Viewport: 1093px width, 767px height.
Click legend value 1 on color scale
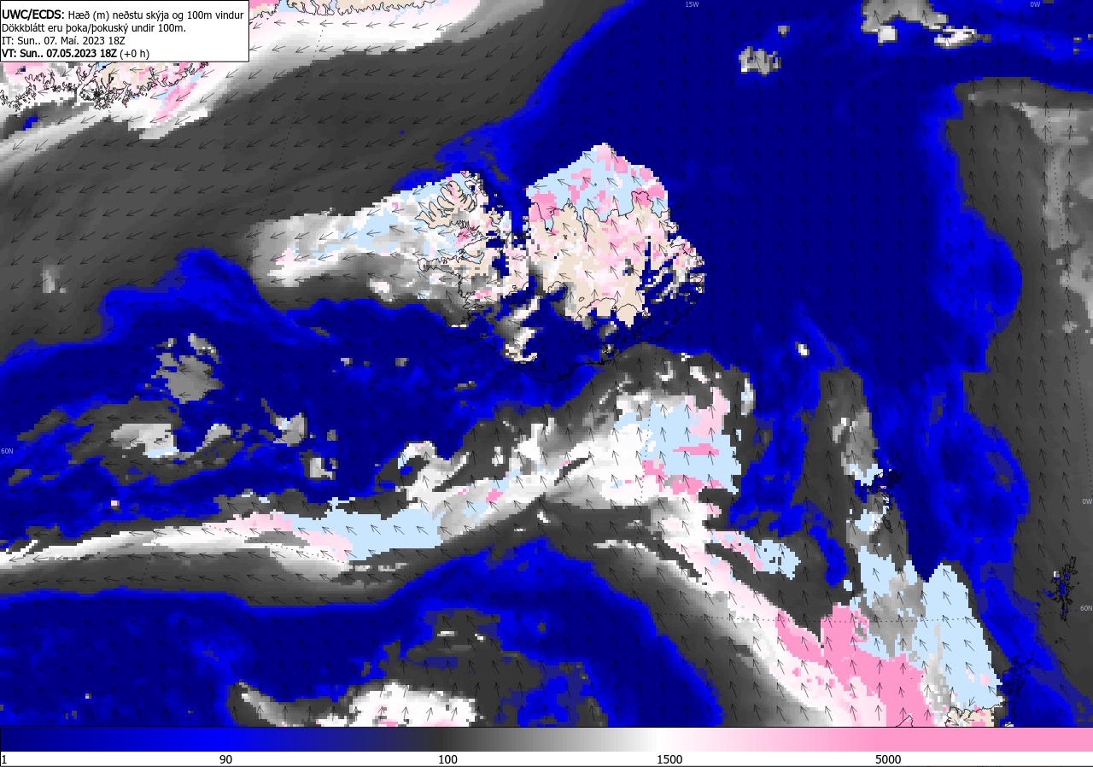pyautogui.click(x=4, y=759)
